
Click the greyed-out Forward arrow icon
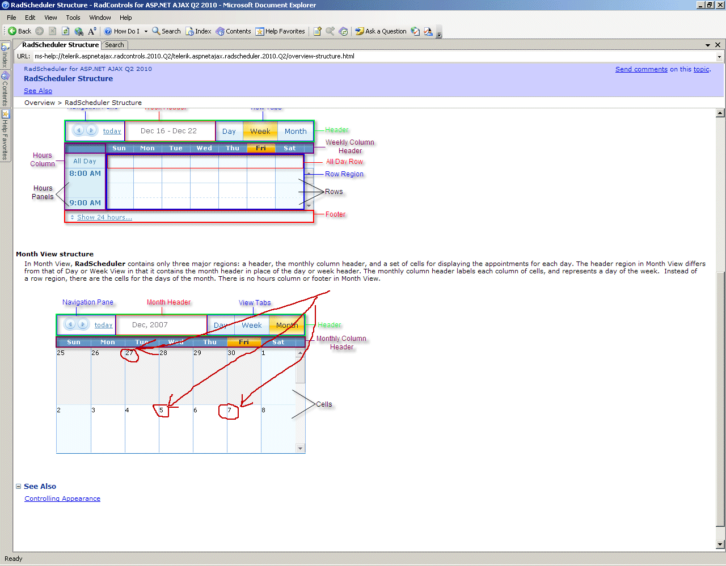(x=39, y=31)
